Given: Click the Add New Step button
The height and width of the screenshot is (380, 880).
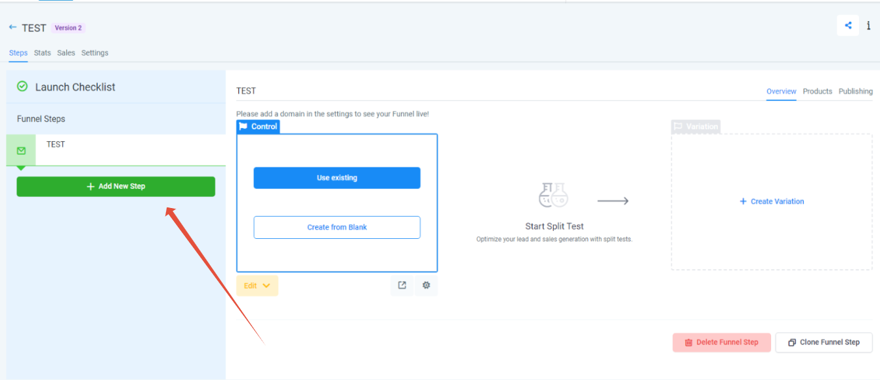Looking at the screenshot, I should (x=115, y=186).
